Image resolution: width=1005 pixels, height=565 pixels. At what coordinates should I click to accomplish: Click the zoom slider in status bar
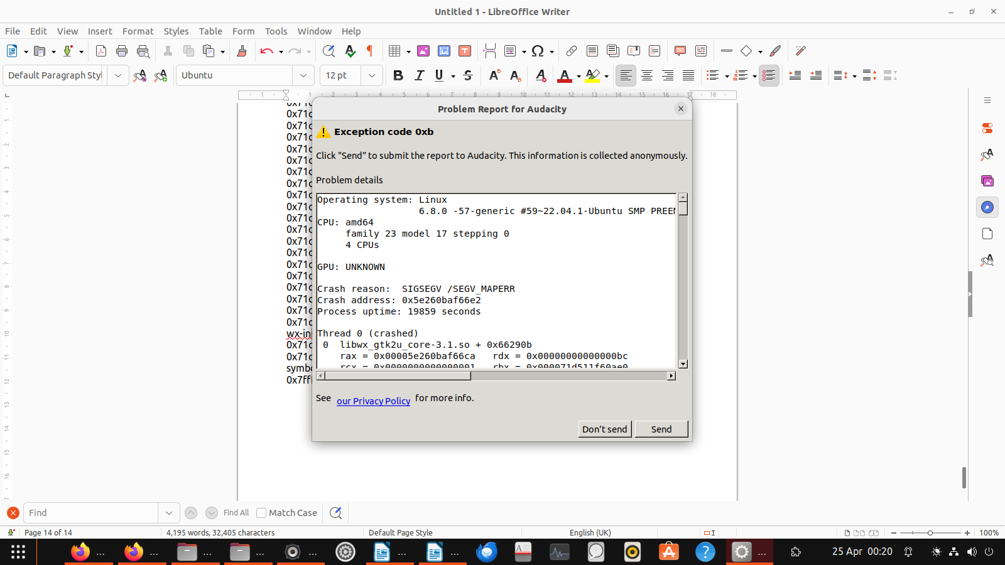pos(930,532)
